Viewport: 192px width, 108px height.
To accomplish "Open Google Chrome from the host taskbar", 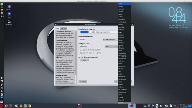I will click(x=29, y=106).
